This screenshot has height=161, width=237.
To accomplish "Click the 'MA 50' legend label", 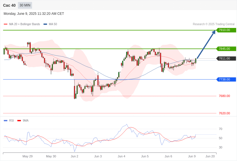I will [53, 24].
